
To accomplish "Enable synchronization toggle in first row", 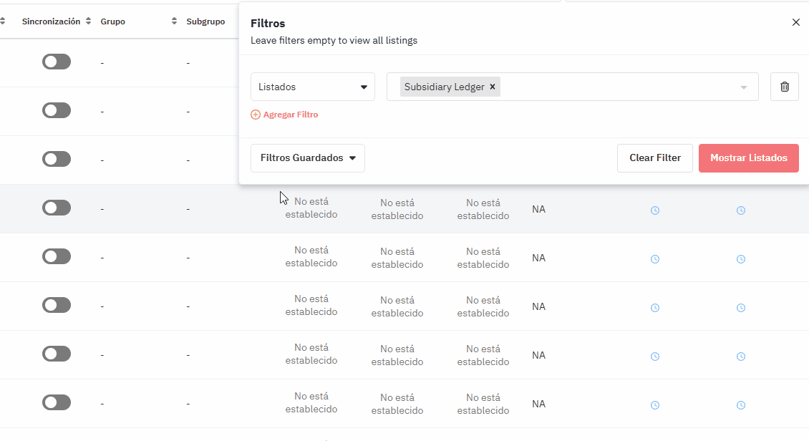I will 57,62.
